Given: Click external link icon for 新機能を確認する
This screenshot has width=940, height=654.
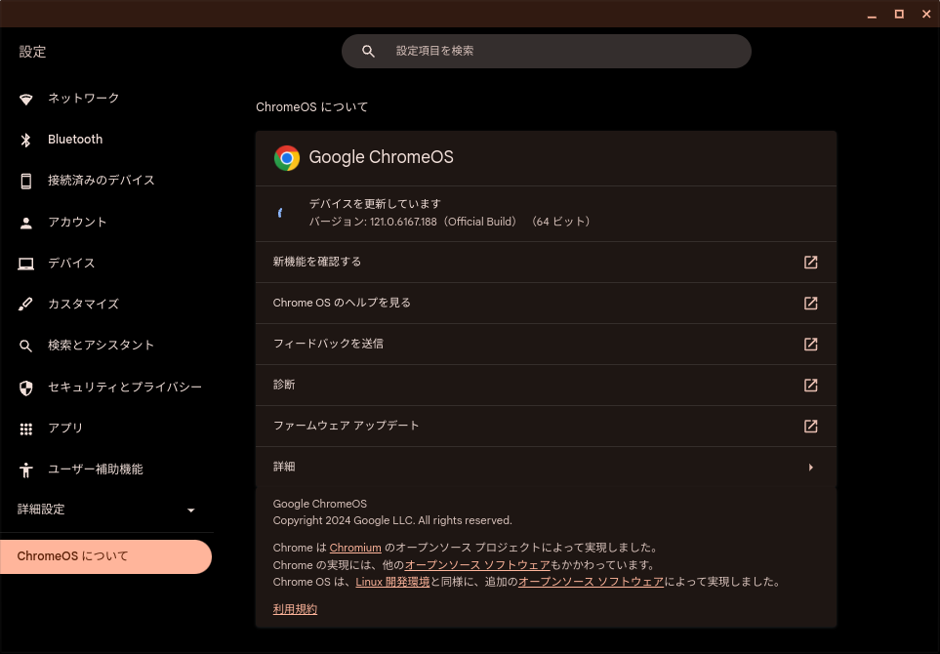Looking at the screenshot, I should click(x=810, y=262).
